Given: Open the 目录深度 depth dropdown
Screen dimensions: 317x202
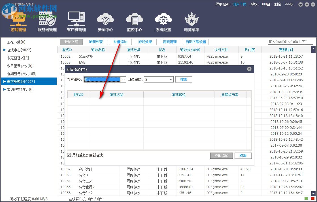Looking at the screenshot, I should click(170, 79).
